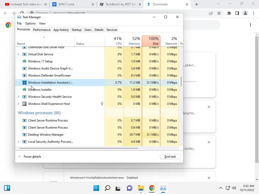
Task: Open File Explorer from taskbar
Action: [141, 188]
